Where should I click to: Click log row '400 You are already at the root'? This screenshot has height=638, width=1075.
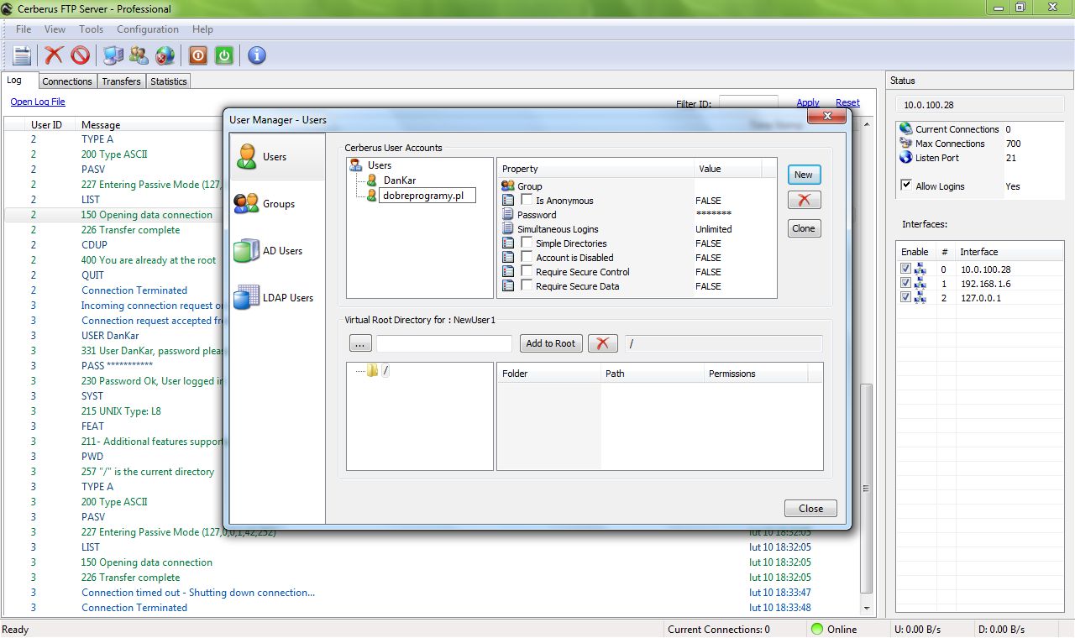[148, 260]
